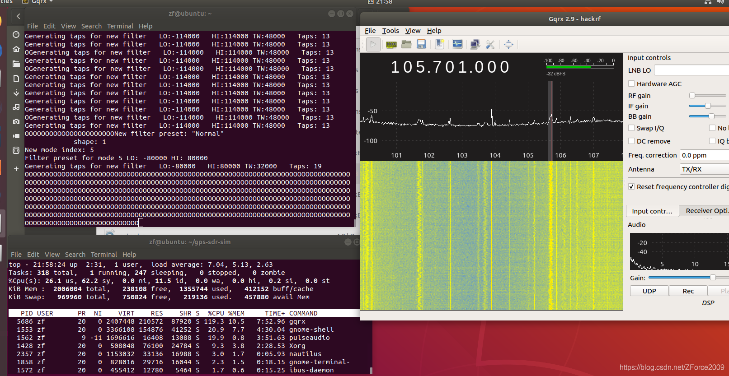The height and width of the screenshot is (376, 729).
Task: Click the IF gain slider
Action: click(707, 106)
